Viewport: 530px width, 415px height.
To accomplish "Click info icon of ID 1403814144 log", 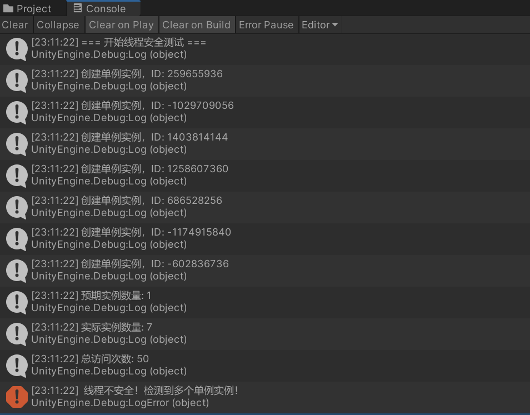I will 17,144.
